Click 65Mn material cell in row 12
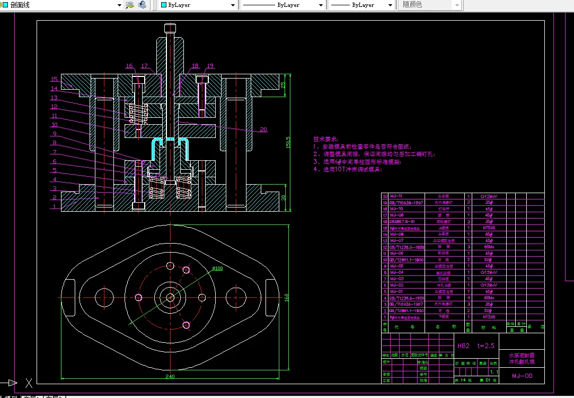This screenshot has height=398, width=574. 489,247
